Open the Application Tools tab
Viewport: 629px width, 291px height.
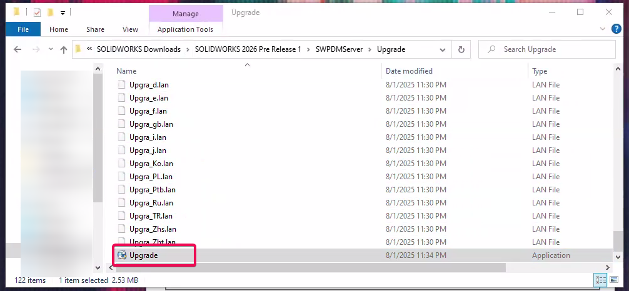pyautogui.click(x=185, y=29)
